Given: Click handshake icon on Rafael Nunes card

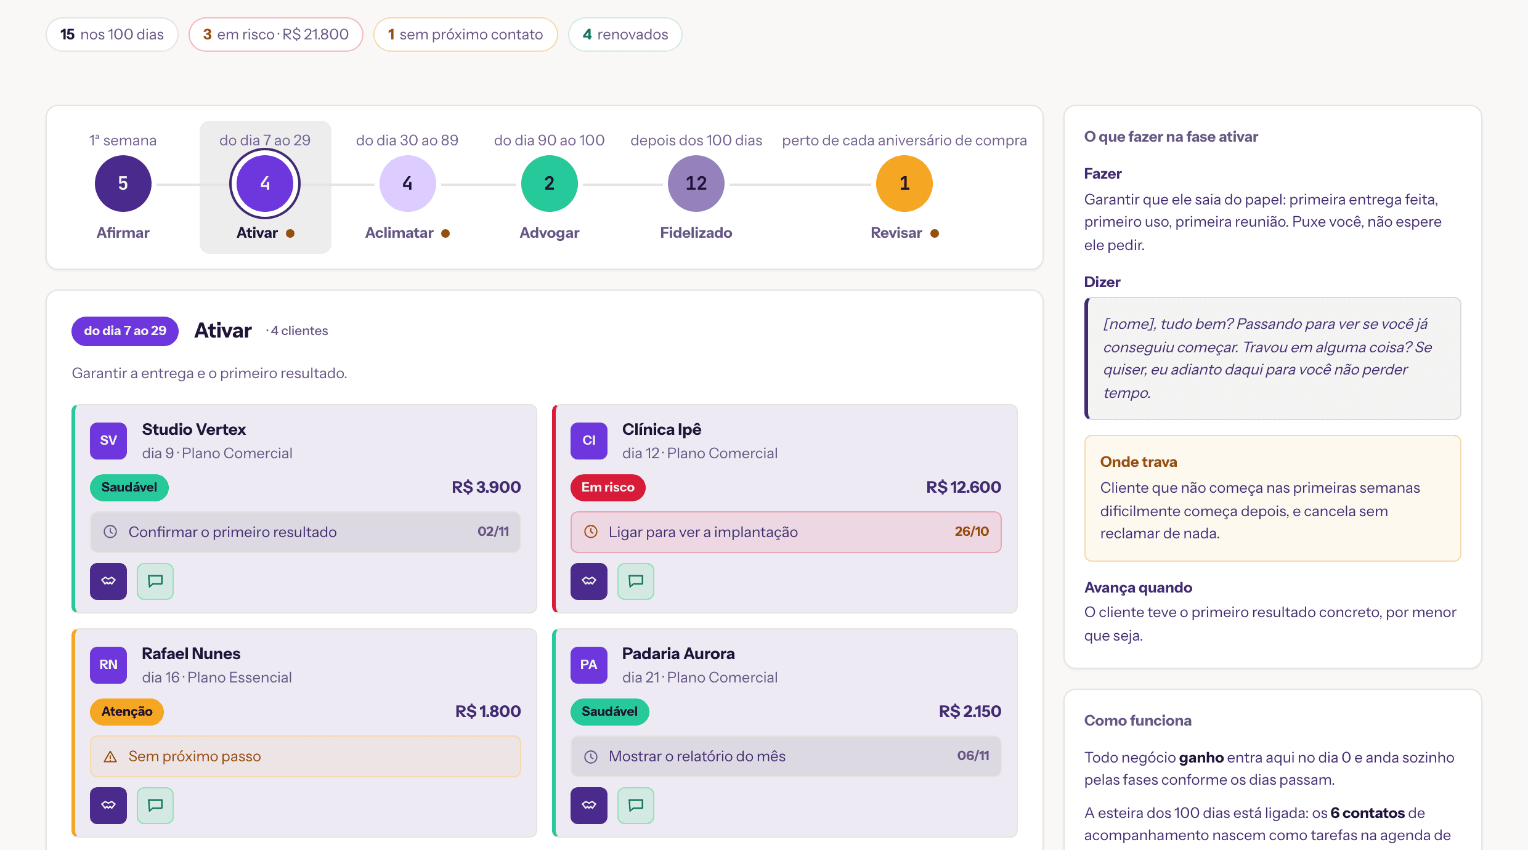Looking at the screenshot, I should [108, 805].
